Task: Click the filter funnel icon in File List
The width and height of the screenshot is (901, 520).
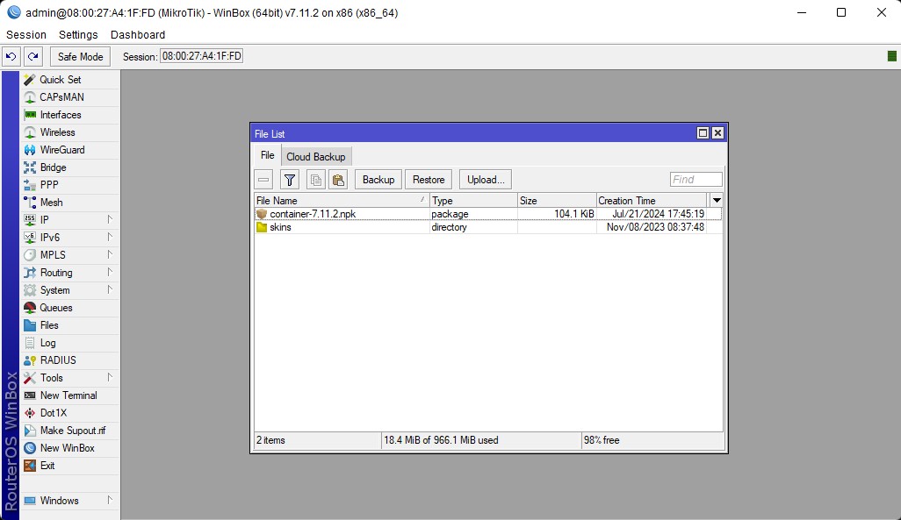Action: coord(290,180)
